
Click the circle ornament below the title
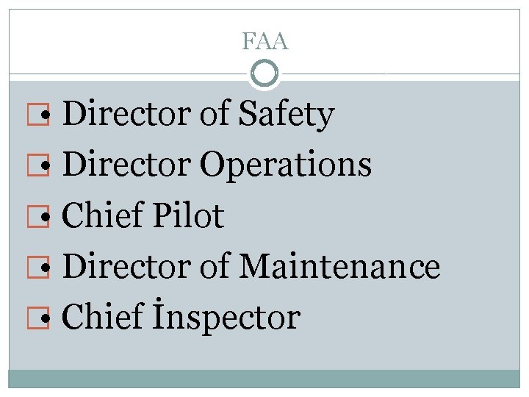click(x=264, y=74)
